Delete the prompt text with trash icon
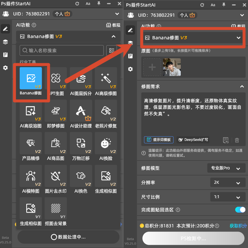The width and height of the screenshot is (248, 248). pos(237,140)
